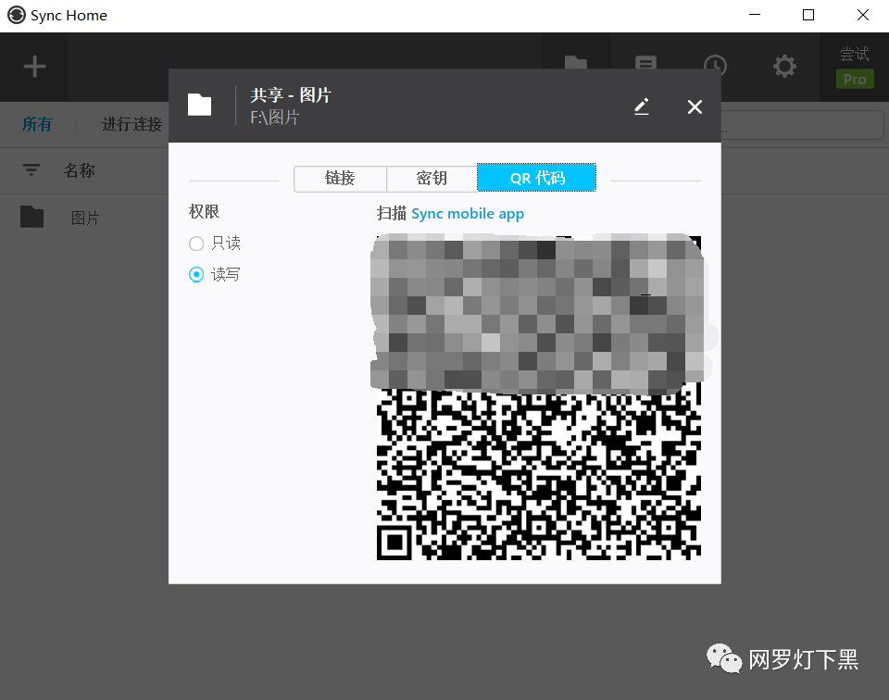Click the green Pro trial button
The width and height of the screenshot is (889, 700).
pos(855,79)
